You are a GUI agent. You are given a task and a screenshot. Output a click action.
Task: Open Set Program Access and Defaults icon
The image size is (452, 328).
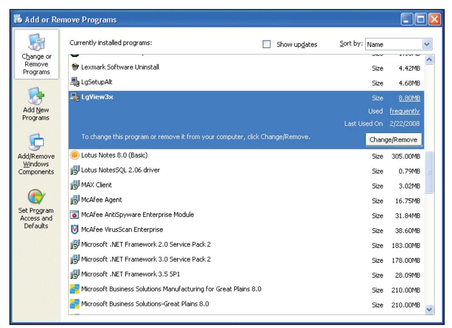(37, 197)
